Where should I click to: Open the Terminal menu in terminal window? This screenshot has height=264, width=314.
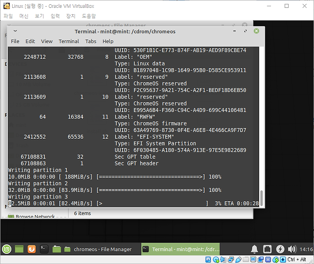pyautogui.click(x=69, y=41)
